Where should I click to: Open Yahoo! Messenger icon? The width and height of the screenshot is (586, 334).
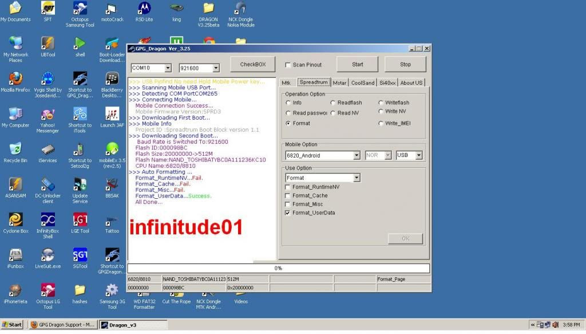tap(47, 120)
